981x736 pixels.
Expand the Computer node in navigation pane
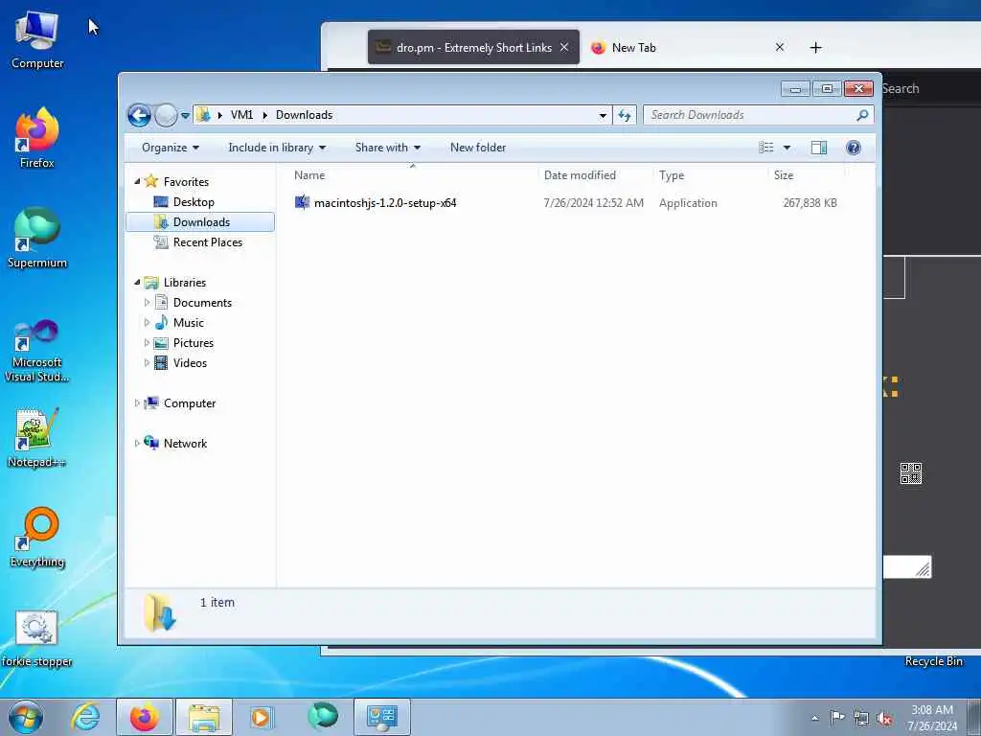[x=137, y=403]
